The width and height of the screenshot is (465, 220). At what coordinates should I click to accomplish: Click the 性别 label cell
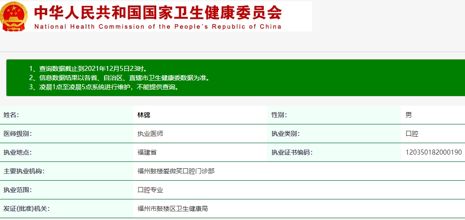(x=279, y=115)
